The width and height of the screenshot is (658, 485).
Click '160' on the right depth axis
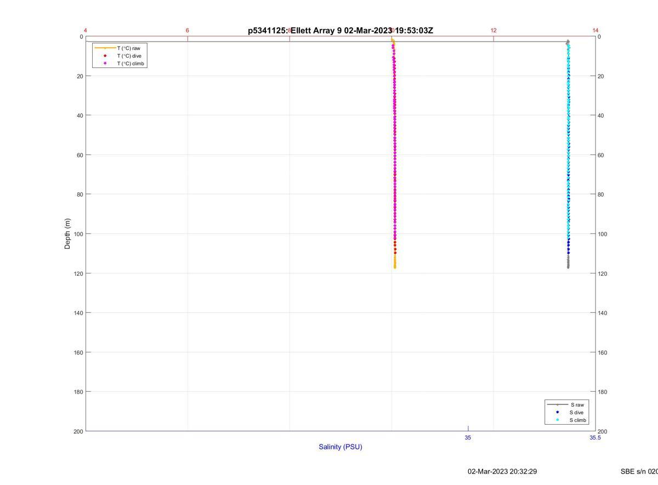pyautogui.click(x=603, y=352)
